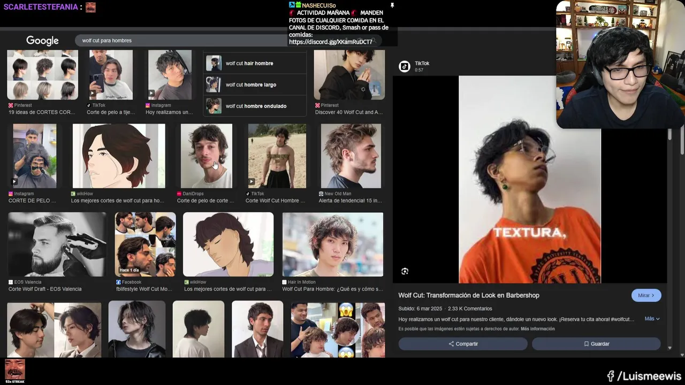The width and height of the screenshot is (685, 385).
Task: Click the Discord link in the pinned chat message
Action: coord(331,42)
